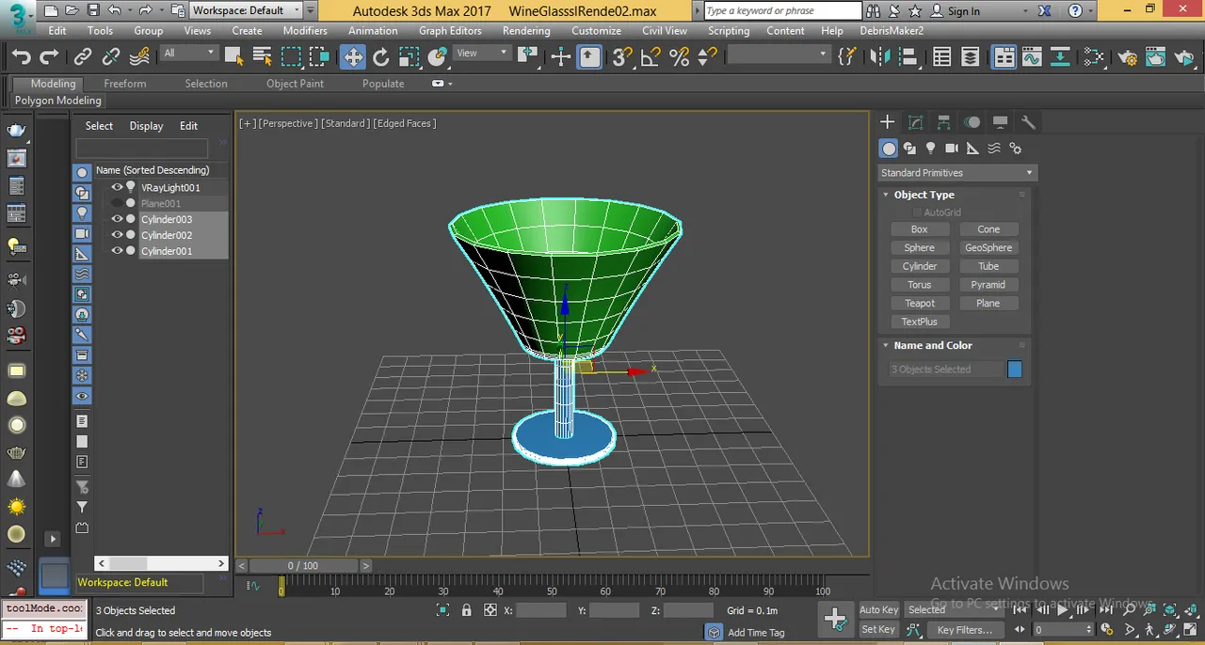Open the named selection sets dropdown
This screenshot has height=645, width=1205.
778,55
